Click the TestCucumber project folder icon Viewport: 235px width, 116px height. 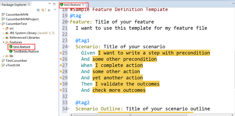[3, 61]
